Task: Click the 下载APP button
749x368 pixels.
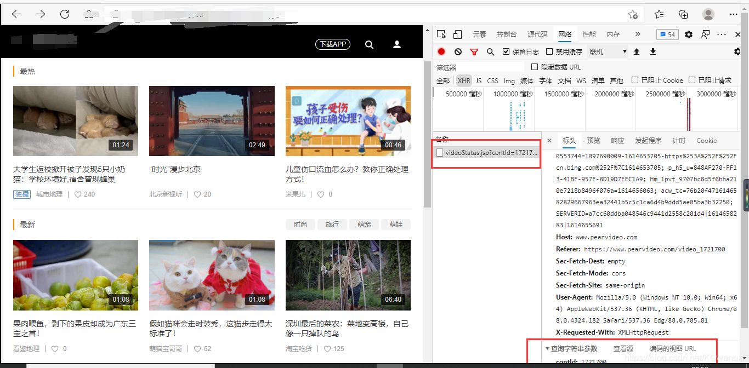Action: click(333, 44)
